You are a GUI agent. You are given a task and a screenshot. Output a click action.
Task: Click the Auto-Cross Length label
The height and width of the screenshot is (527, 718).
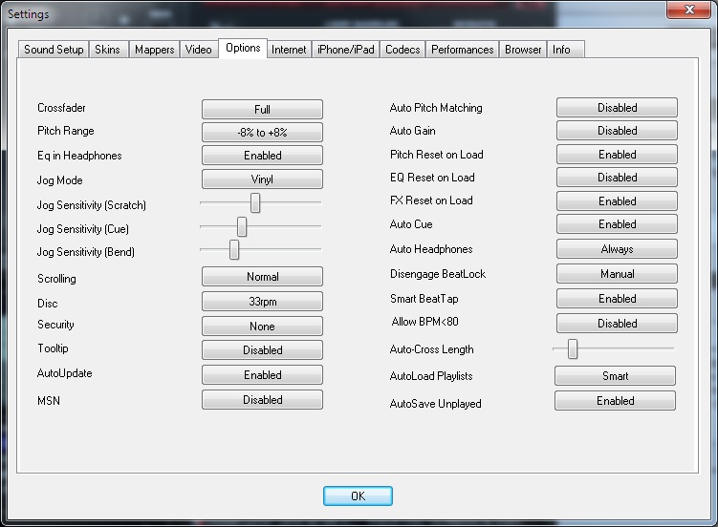pos(431,349)
